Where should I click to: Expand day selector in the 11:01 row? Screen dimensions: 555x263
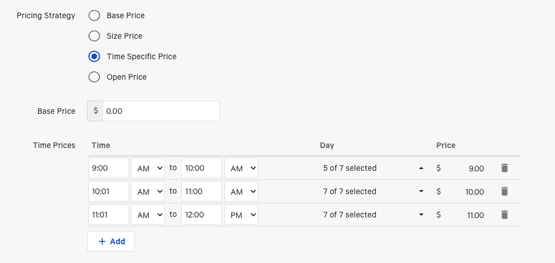[x=372, y=215]
